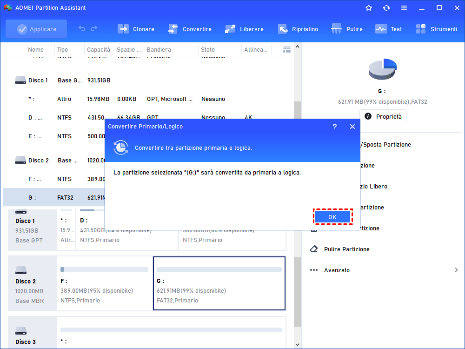Open the Pulire tool
465x349 pixels.
point(347,29)
